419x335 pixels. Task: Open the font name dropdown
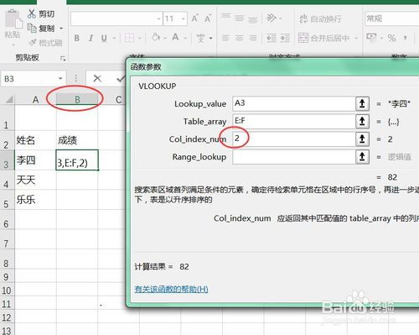pos(158,19)
